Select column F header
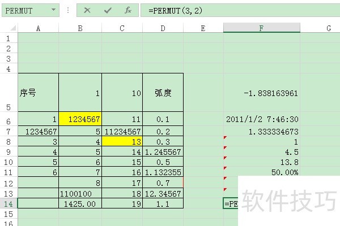 pyautogui.click(x=262, y=28)
